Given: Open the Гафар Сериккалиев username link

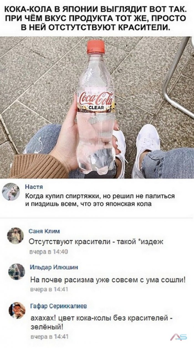Looking at the screenshot, I should pyautogui.click(x=58, y=306).
